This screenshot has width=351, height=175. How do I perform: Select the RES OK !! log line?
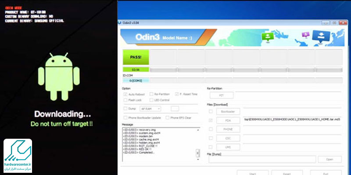(x=137, y=149)
